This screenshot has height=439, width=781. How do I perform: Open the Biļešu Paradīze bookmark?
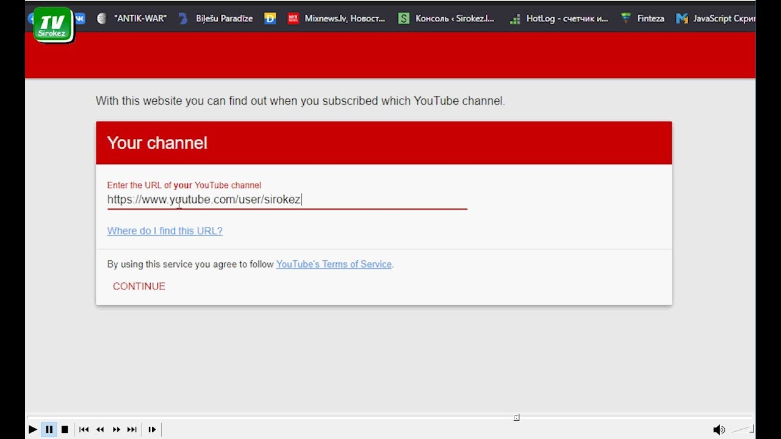pyautogui.click(x=215, y=18)
